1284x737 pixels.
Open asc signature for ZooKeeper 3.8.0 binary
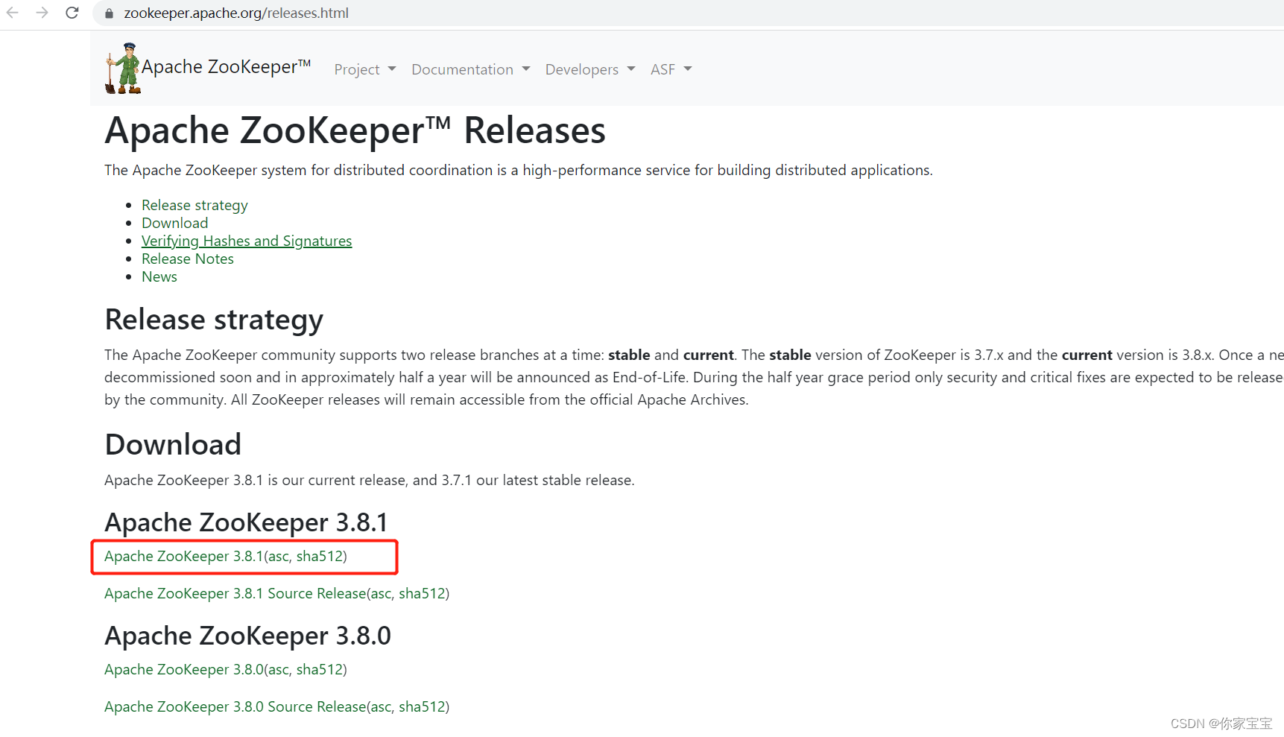(278, 669)
